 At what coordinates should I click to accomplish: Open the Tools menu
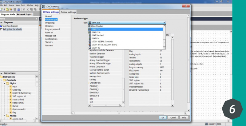point(23,5)
